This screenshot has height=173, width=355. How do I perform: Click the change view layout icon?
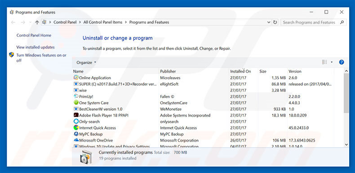(324, 62)
